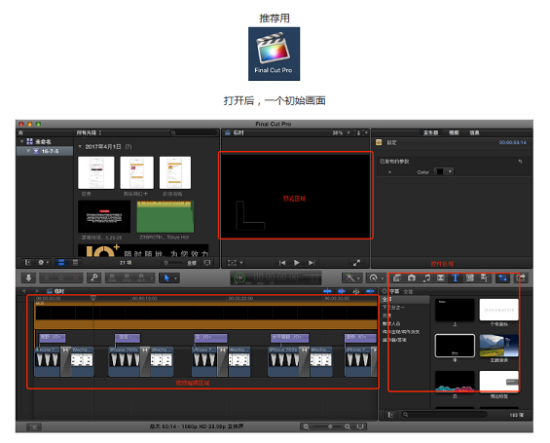Switch to the 发生器 inspector tab
The height and width of the screenshot is (443, 550).
(430, 132)
